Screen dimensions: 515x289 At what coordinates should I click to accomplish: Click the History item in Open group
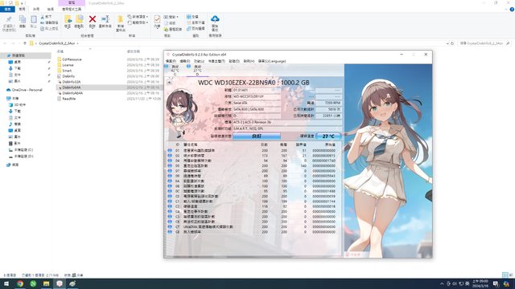pyautogui.click(x=173, y=29)
